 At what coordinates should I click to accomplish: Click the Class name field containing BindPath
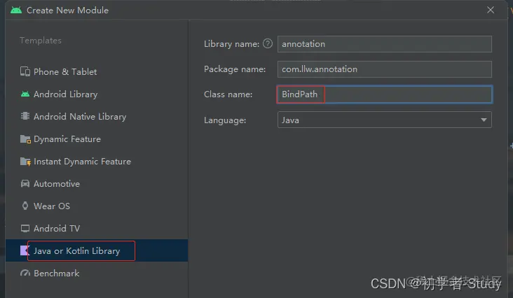tap(385, 94)
